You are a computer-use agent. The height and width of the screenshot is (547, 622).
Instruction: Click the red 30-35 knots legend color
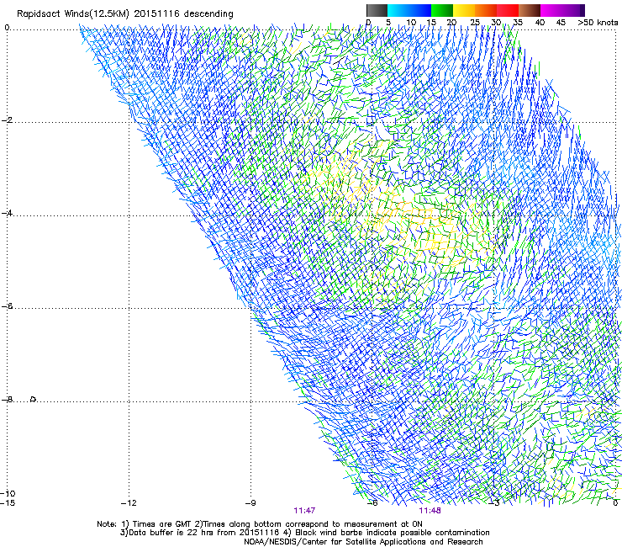[x=508, y=10]
